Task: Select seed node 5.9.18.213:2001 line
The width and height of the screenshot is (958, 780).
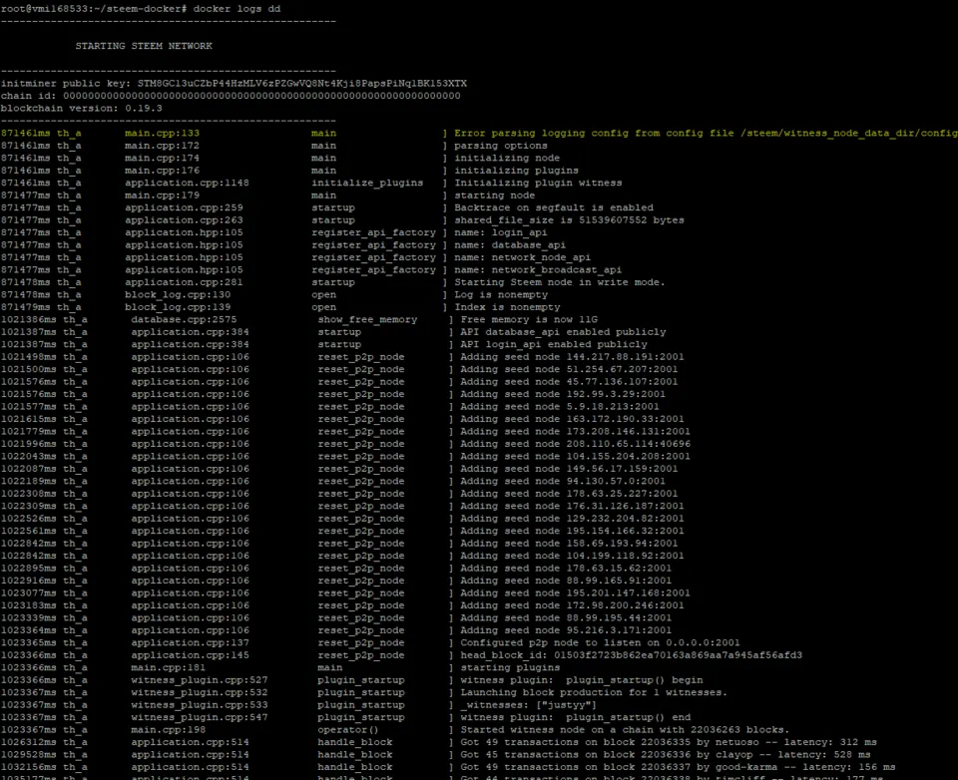Action: coord(560,407)
